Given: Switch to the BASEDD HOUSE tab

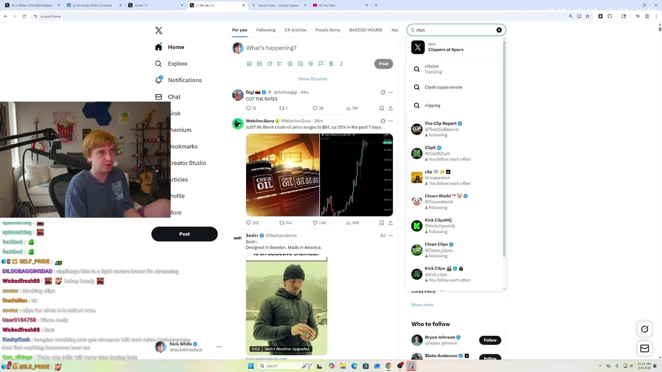Looking at the screenshot, I should tap(366, 30).
